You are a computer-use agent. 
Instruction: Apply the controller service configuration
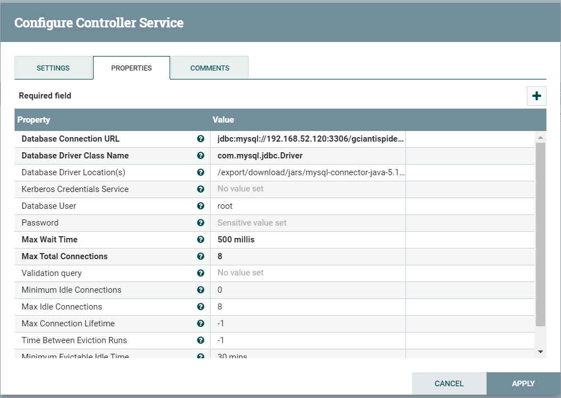[523, 383]
